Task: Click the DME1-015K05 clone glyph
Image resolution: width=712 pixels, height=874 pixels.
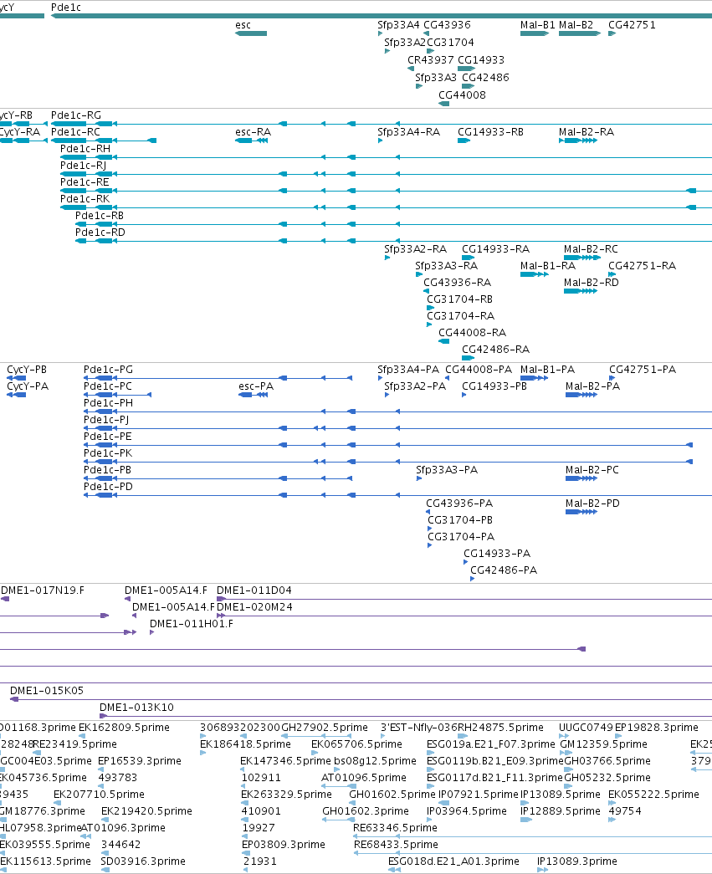Action: click(x=361, y=699)
